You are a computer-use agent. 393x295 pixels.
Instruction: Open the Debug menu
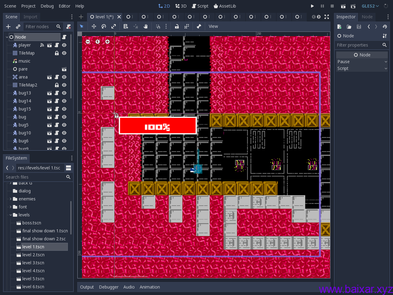point(47,6)
